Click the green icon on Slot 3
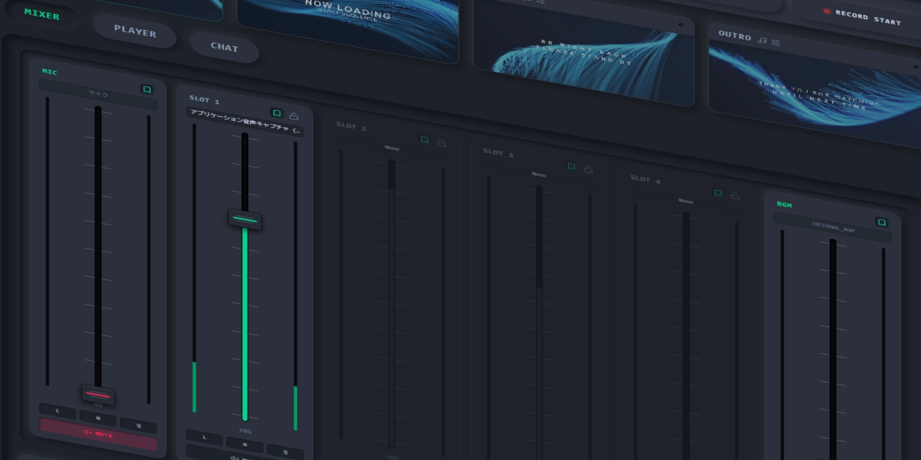This screenshot has height=460, width=921. click(x=571, y=167)
